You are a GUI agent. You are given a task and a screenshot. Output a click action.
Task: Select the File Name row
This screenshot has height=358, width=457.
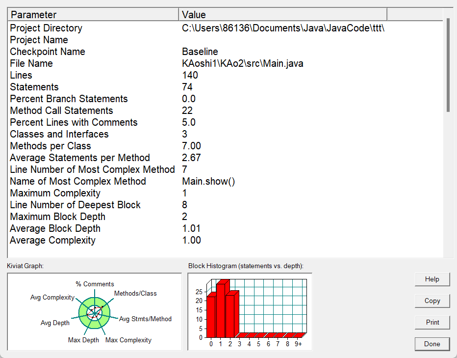point(225,63)
